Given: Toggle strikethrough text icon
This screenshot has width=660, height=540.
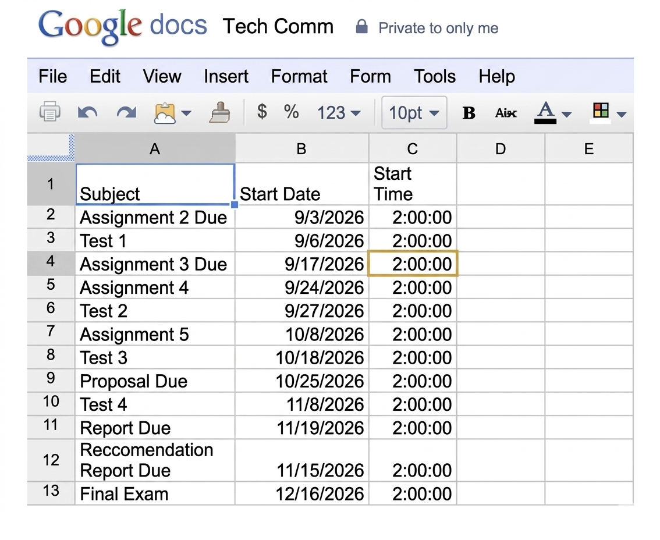Looking at the screenshot, I should pyautogui.click(x=506, y=113).
